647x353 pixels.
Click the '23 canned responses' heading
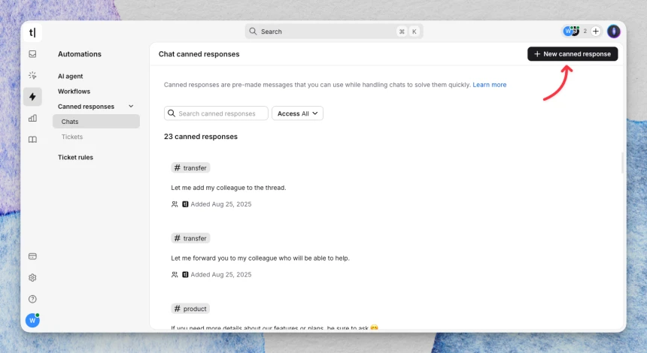click(x=201, y=137)
